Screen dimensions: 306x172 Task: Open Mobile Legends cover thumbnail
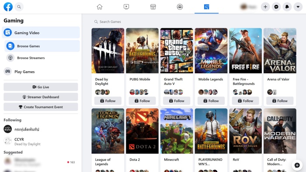point(211,51)
